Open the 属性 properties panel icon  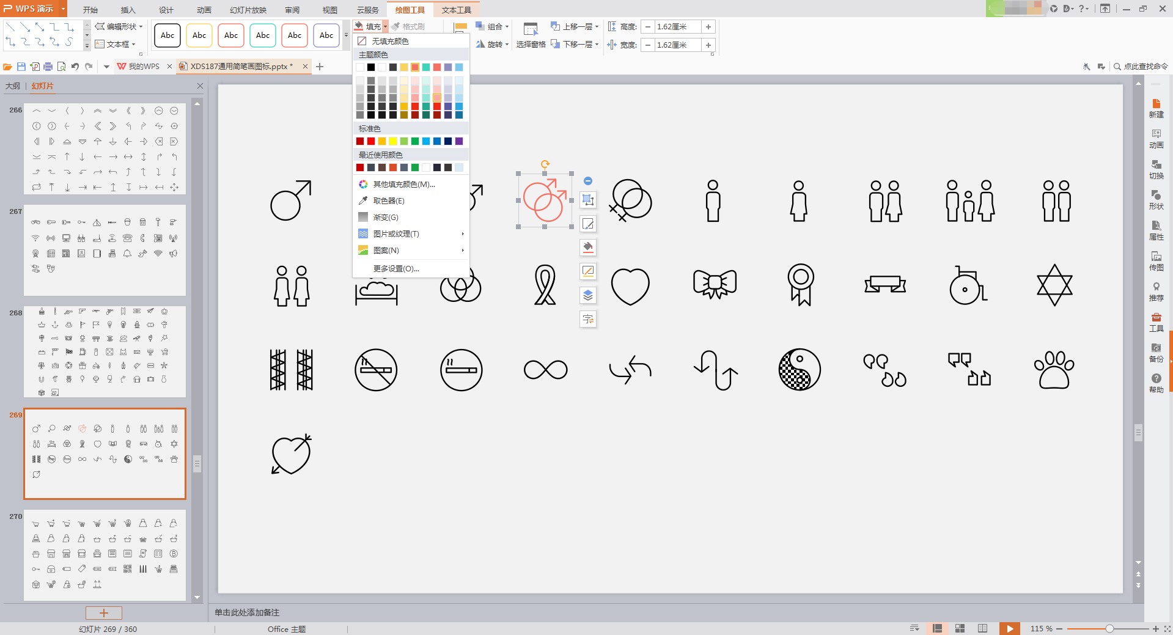click(x=1156, y=230)
